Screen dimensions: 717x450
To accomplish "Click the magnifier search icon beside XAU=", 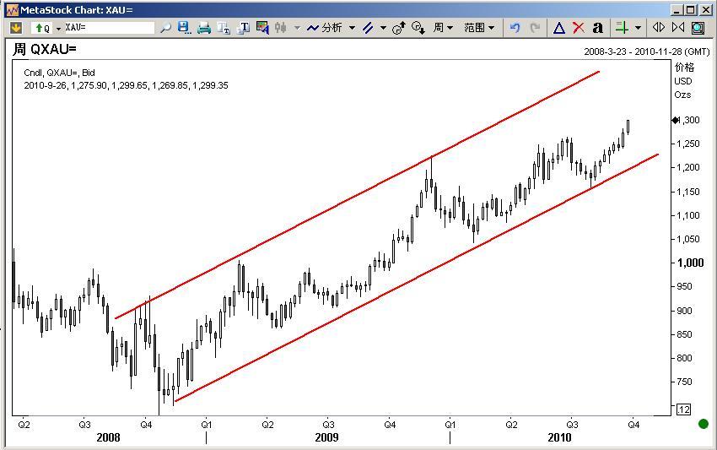I will [x=165, y=28].
